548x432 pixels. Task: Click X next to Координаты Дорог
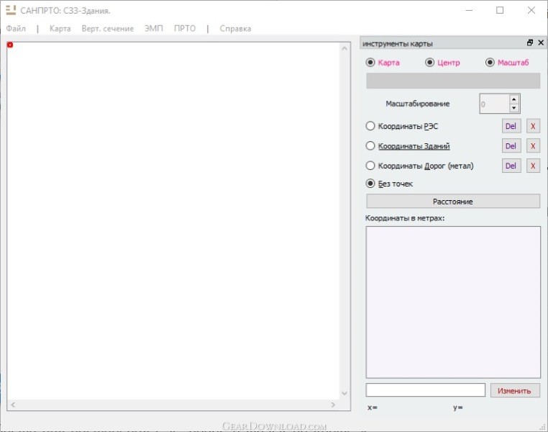tap(533, 166)
